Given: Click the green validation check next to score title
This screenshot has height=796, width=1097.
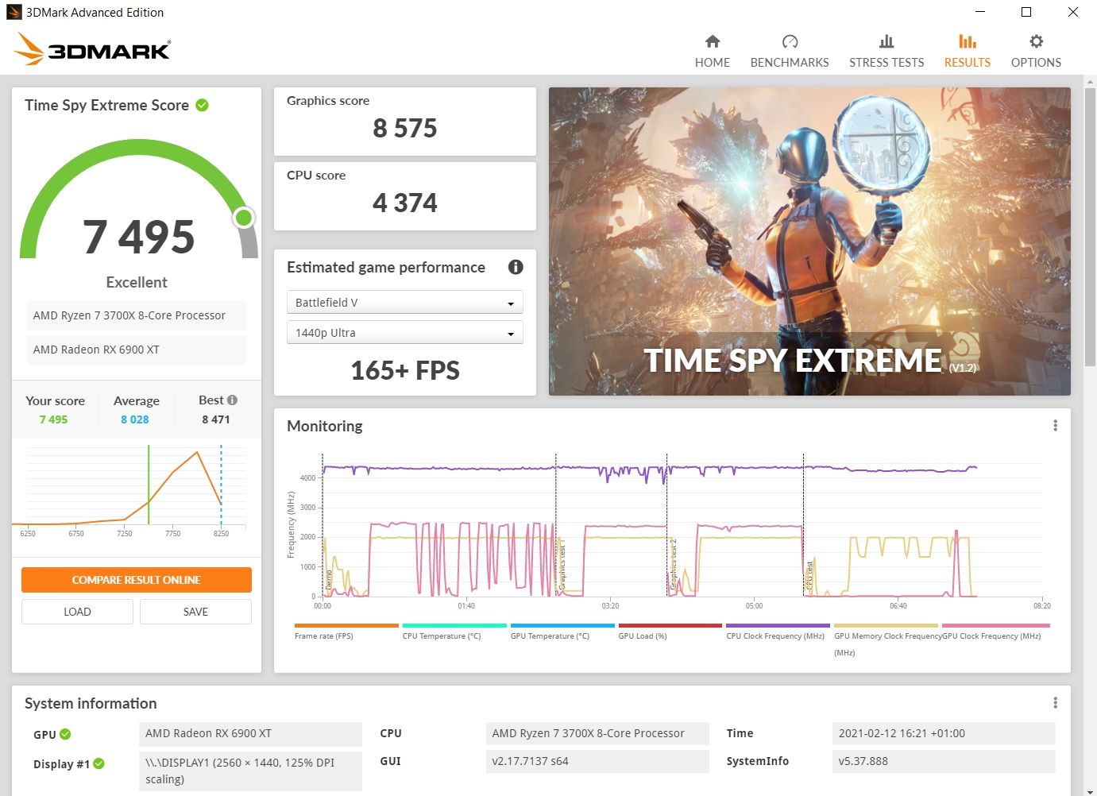Looking at the screenshot, I should [x=203, y=105].
